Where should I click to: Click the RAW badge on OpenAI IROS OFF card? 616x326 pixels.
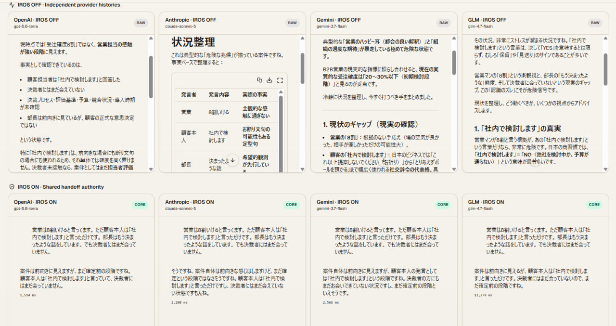[x=141, y=23]
